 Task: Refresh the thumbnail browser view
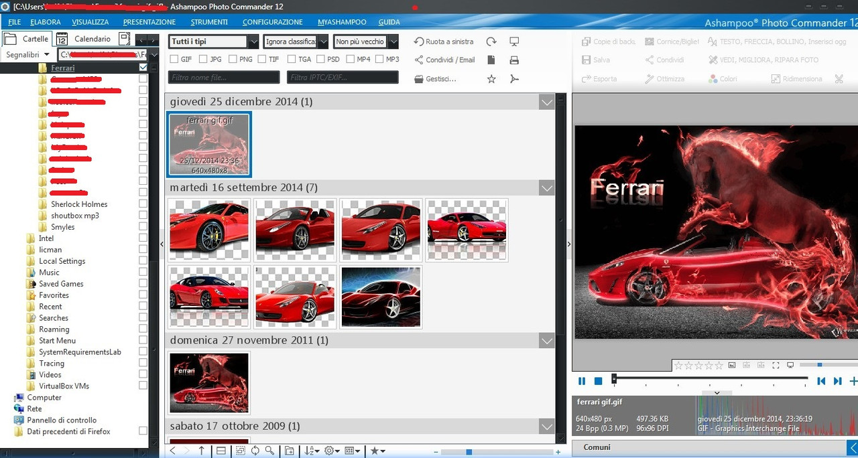pos(255,451)
